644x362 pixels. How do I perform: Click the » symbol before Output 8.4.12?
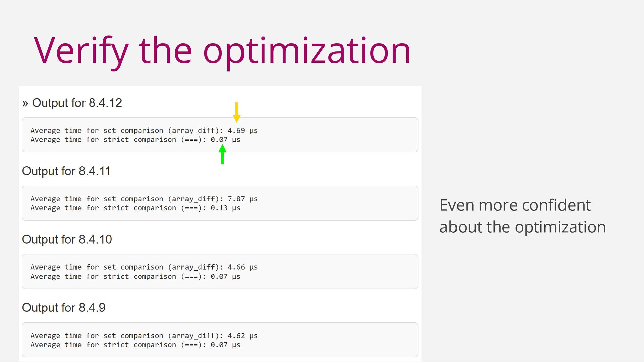coord(25,103)
